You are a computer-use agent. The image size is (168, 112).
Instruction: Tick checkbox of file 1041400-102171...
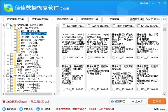[139, 26]
